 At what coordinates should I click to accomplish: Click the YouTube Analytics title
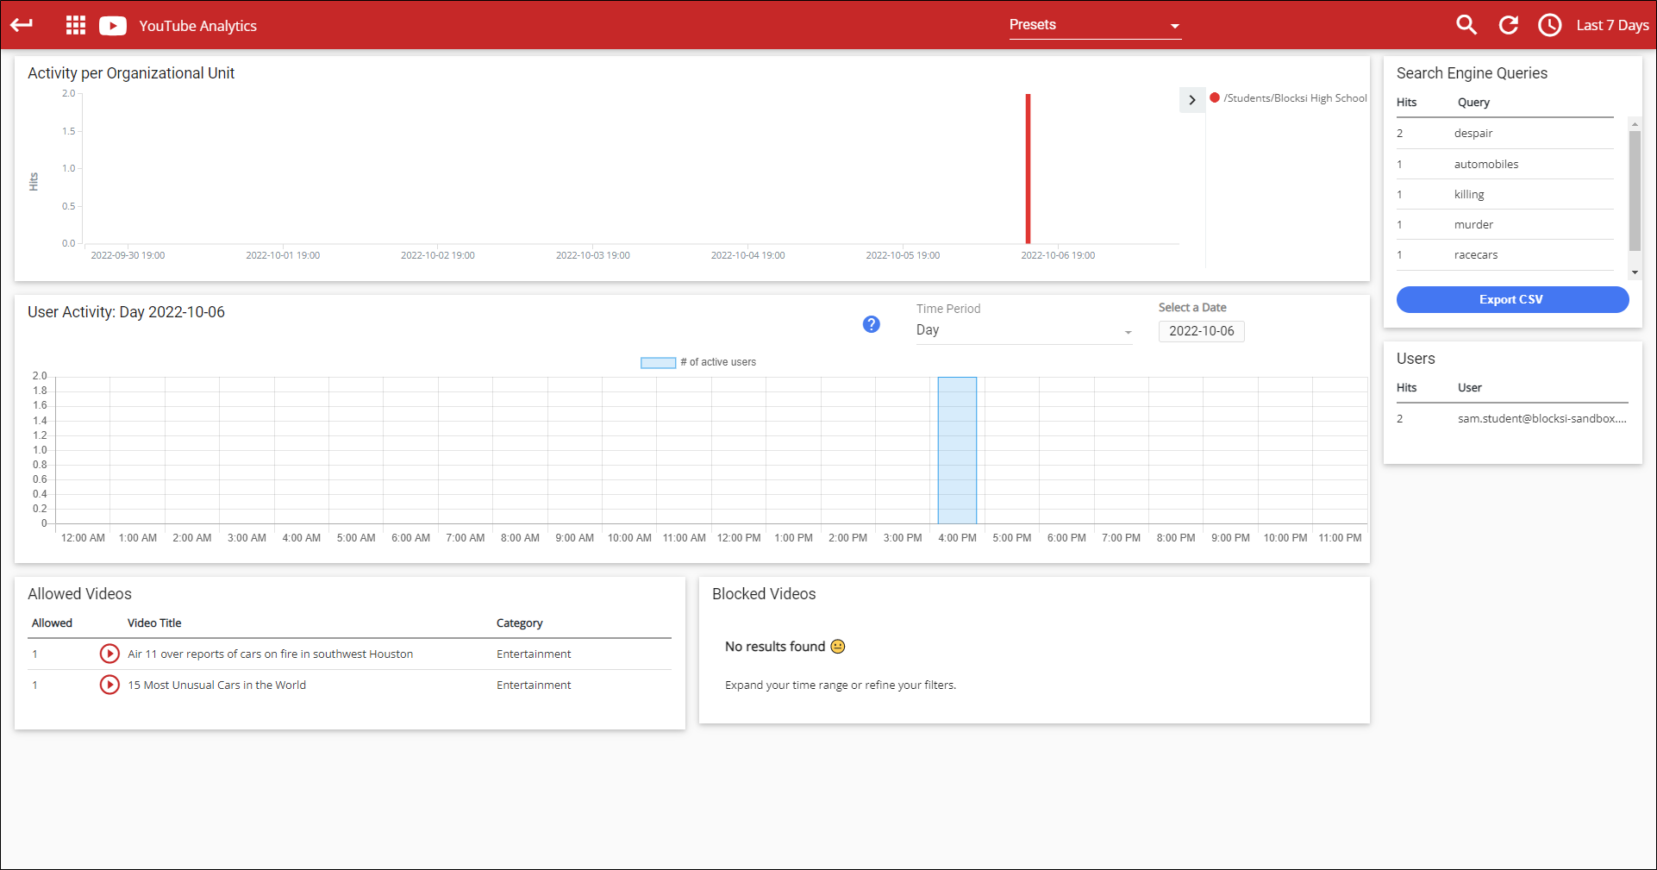(197, 26)
